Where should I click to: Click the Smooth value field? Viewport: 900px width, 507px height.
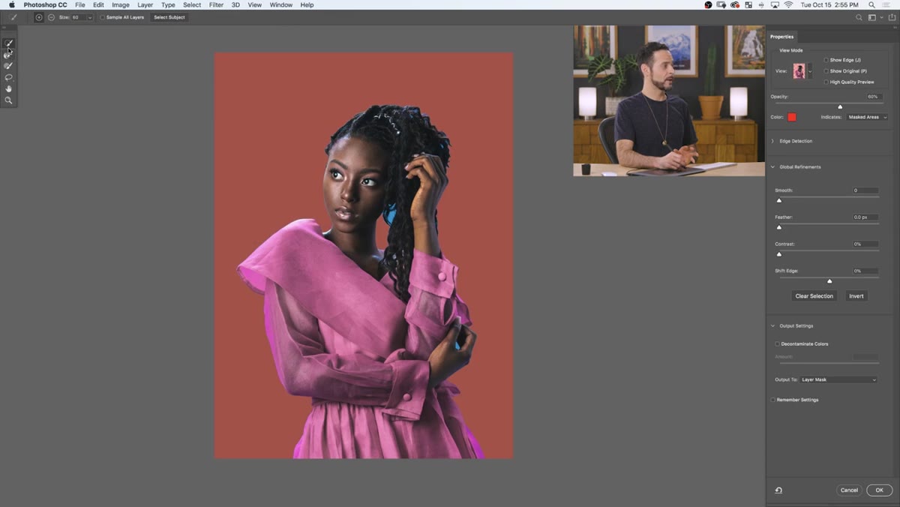click(x=865, y=190)
